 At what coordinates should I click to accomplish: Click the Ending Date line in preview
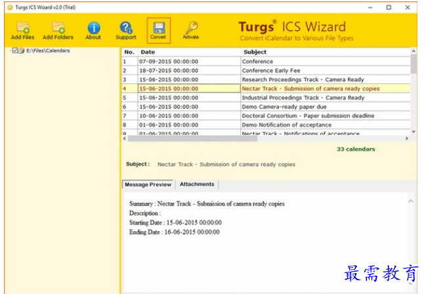click(175, 232)
